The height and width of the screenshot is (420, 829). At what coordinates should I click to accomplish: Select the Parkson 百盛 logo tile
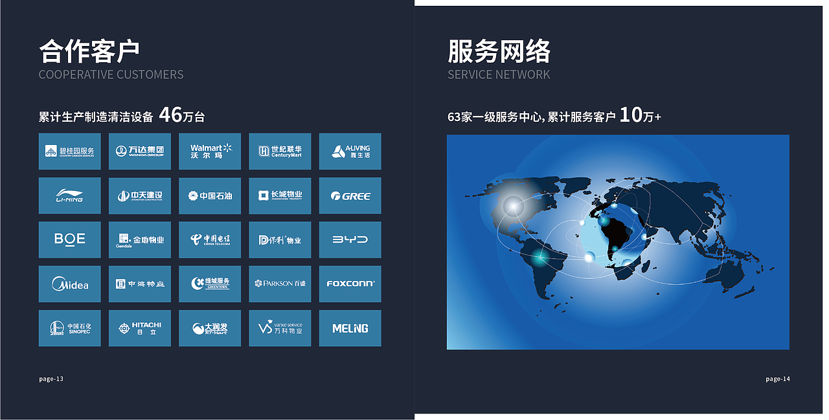pos(280,283)
